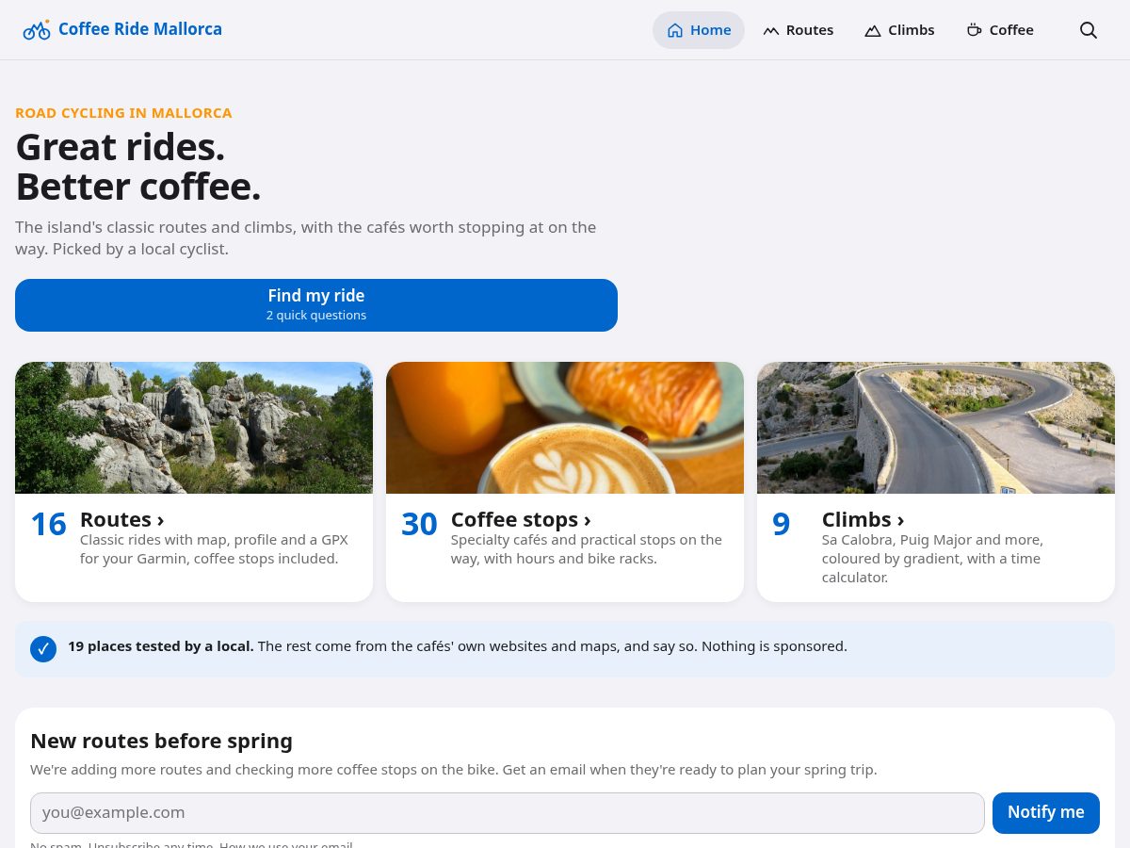The image size is (1130, 848).
Task: Start the Find my ride quiz
Action: [316, 305]
